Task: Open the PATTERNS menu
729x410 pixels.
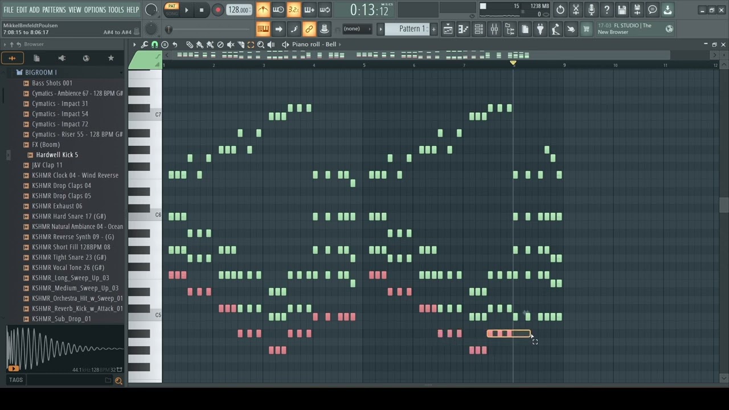Action: (54, 10)
